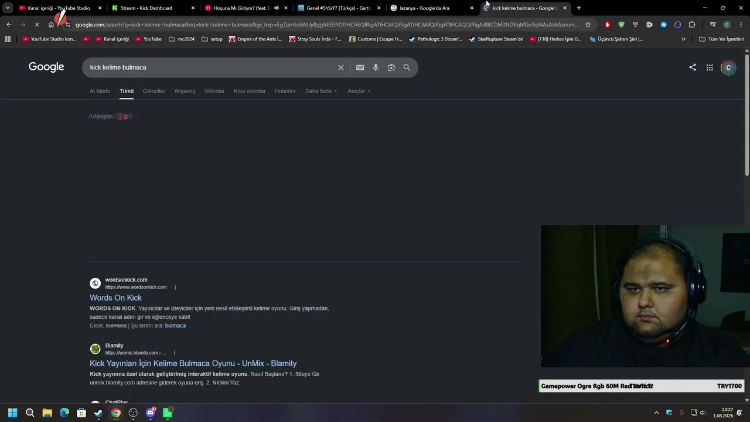Expand the Daha fazla dropdown

321,91
